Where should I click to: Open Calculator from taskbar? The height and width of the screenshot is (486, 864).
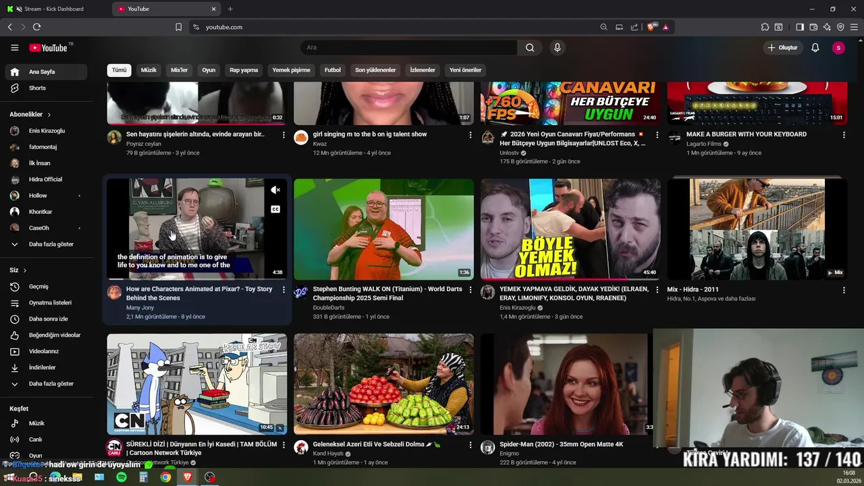tap(143, 477)
